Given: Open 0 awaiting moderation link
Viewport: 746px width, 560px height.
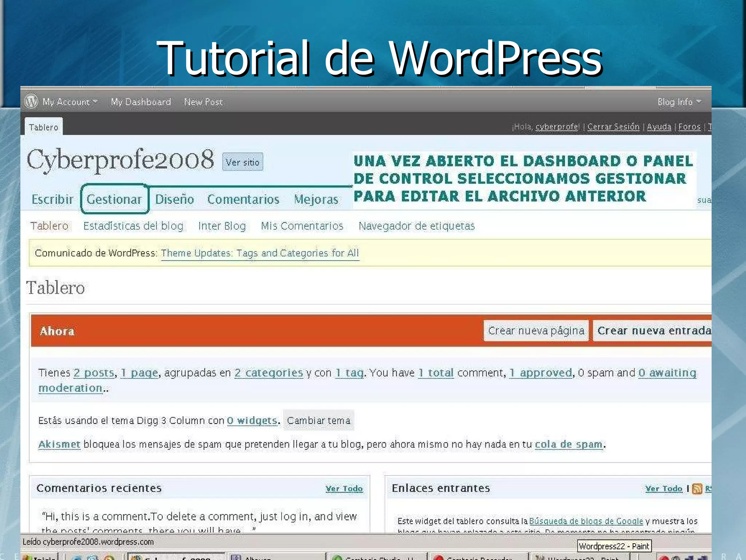Looking at the screenshot, I should (x=667, y=373).
